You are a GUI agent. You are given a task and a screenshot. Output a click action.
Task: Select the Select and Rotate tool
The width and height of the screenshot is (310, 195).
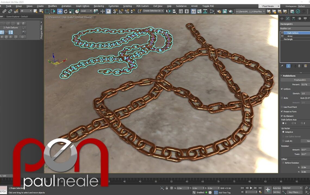(66, 11)
